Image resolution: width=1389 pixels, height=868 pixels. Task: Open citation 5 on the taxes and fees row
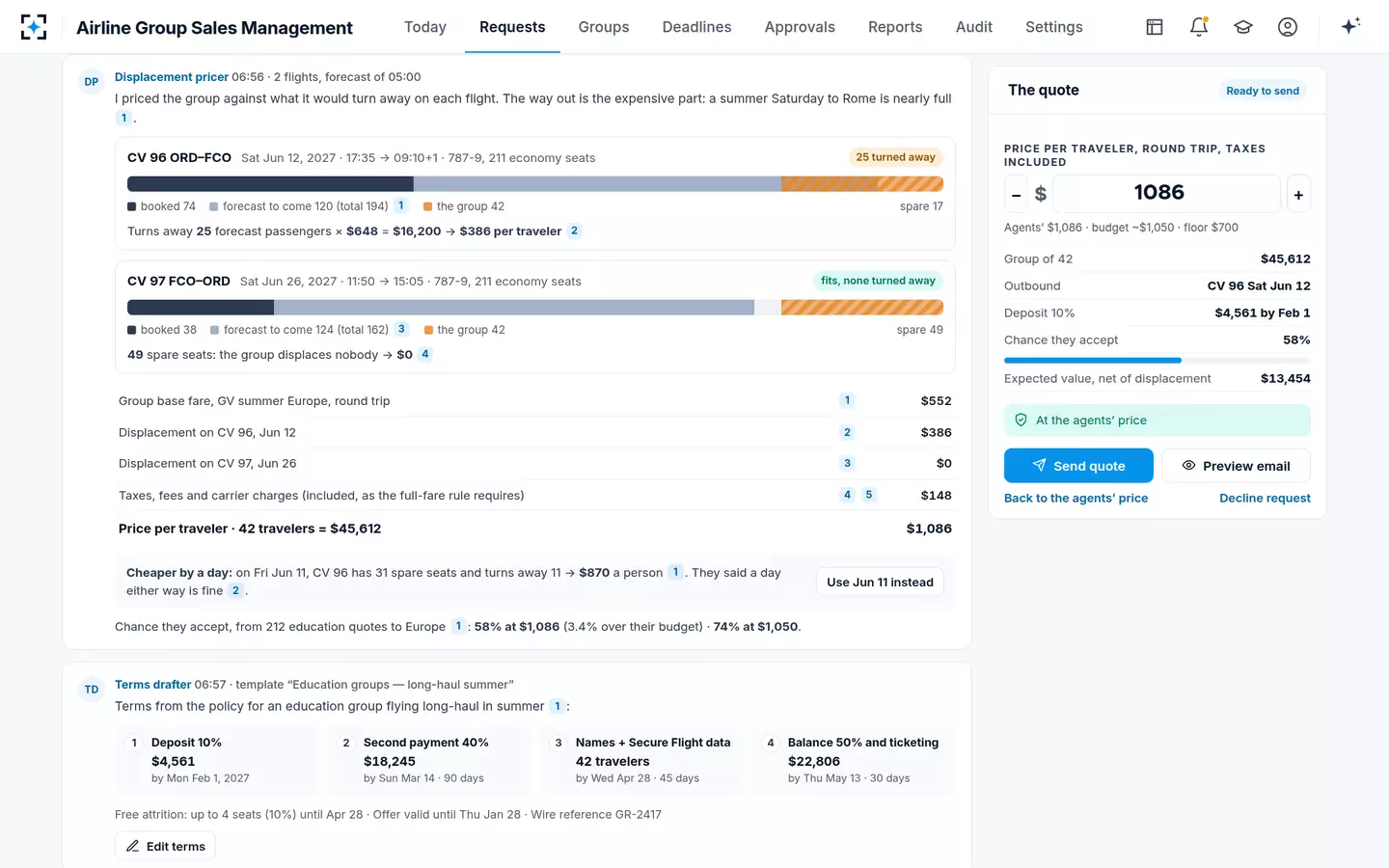(x=869, y=495)
